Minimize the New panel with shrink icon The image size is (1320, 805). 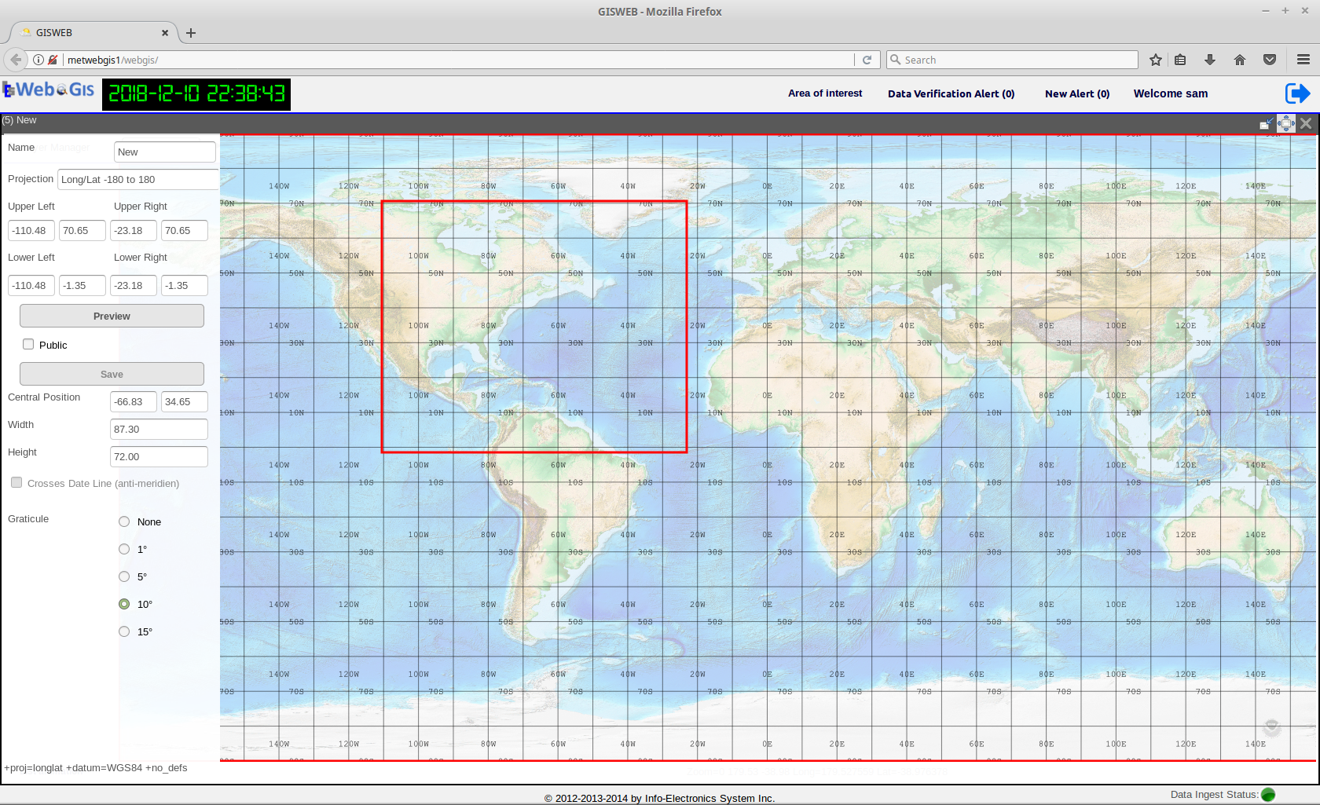1267,123
